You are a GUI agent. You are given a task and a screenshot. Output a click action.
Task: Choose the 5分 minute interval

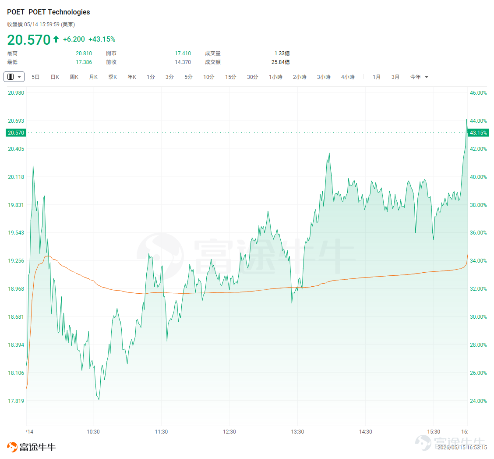[x=188, y=77]
